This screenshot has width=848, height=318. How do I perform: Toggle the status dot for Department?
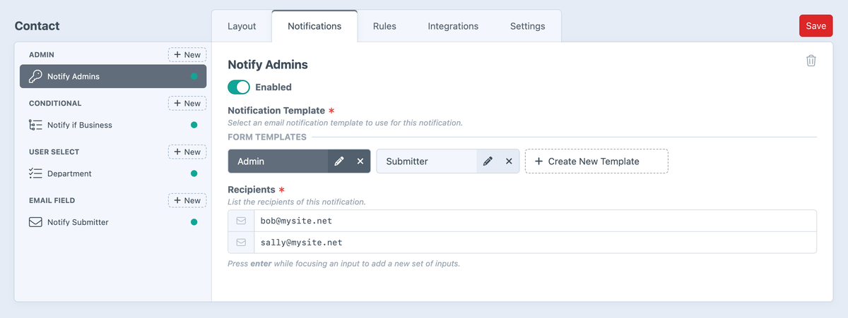click(194, 173)
